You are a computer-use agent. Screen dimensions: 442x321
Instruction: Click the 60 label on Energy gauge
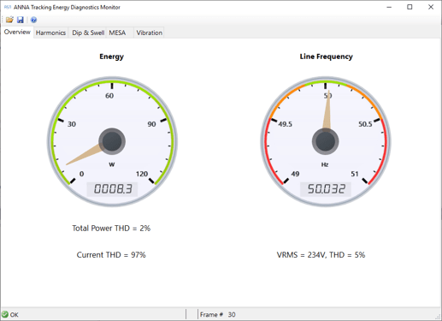[x=109, y=96]
